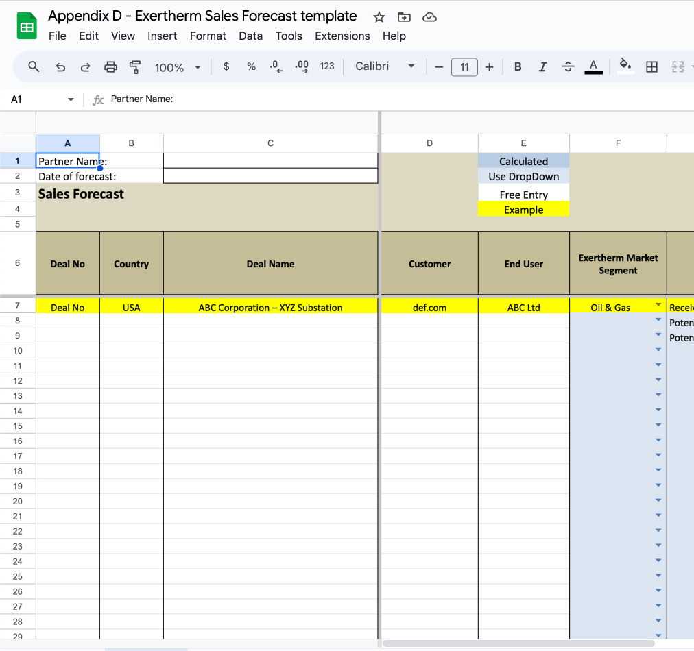694x651 pixels.
Task: Open the row 27 Market Segment dropdown
Action: (658, 606)
